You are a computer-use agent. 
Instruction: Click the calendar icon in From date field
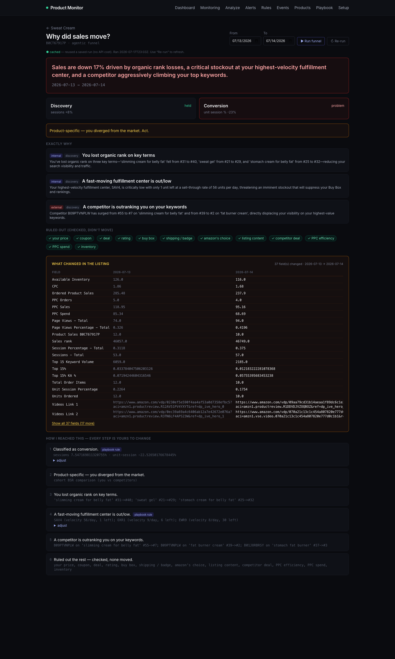point(256,41)
